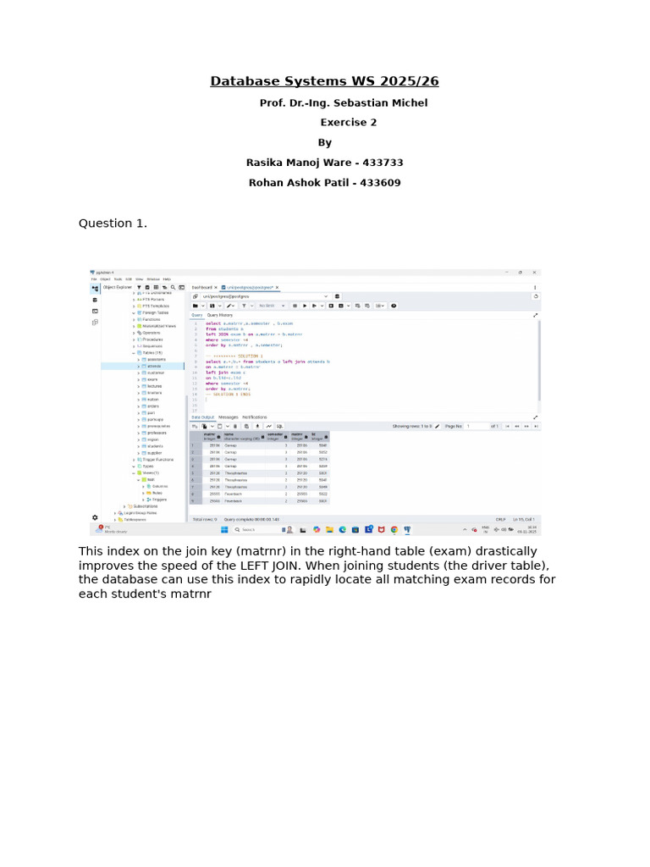Switch to the Dashboard tab

pos(201,288)
